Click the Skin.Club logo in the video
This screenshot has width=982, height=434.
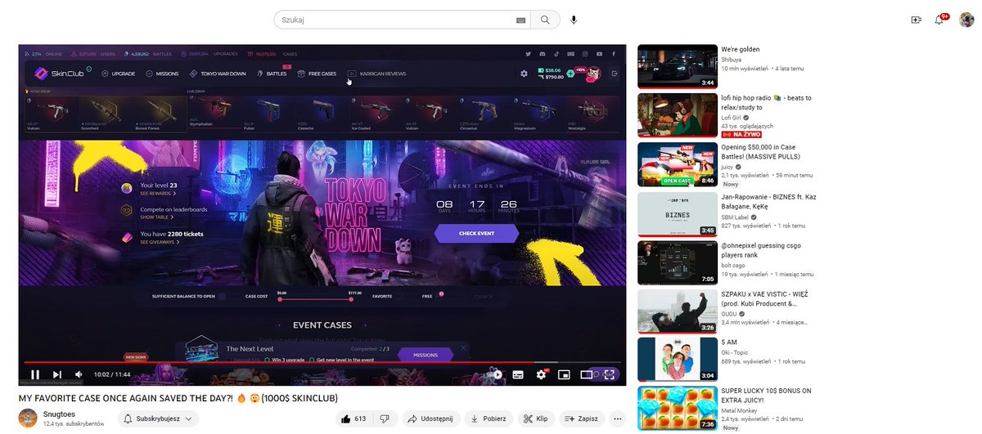click(59, 74)
